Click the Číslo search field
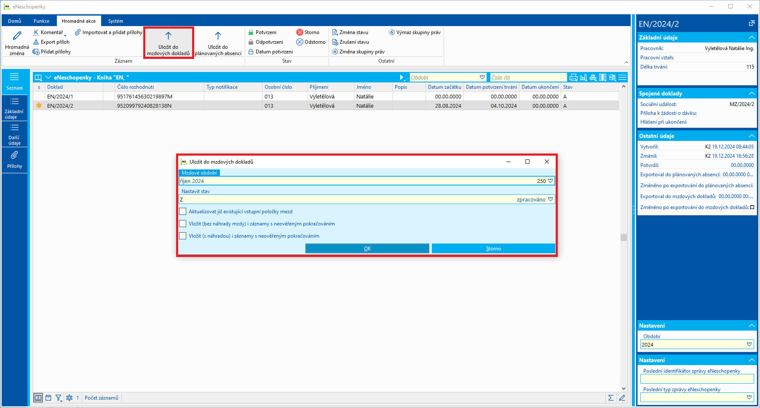Viewport: 760px width, 408px height. (x=528, y=77)
